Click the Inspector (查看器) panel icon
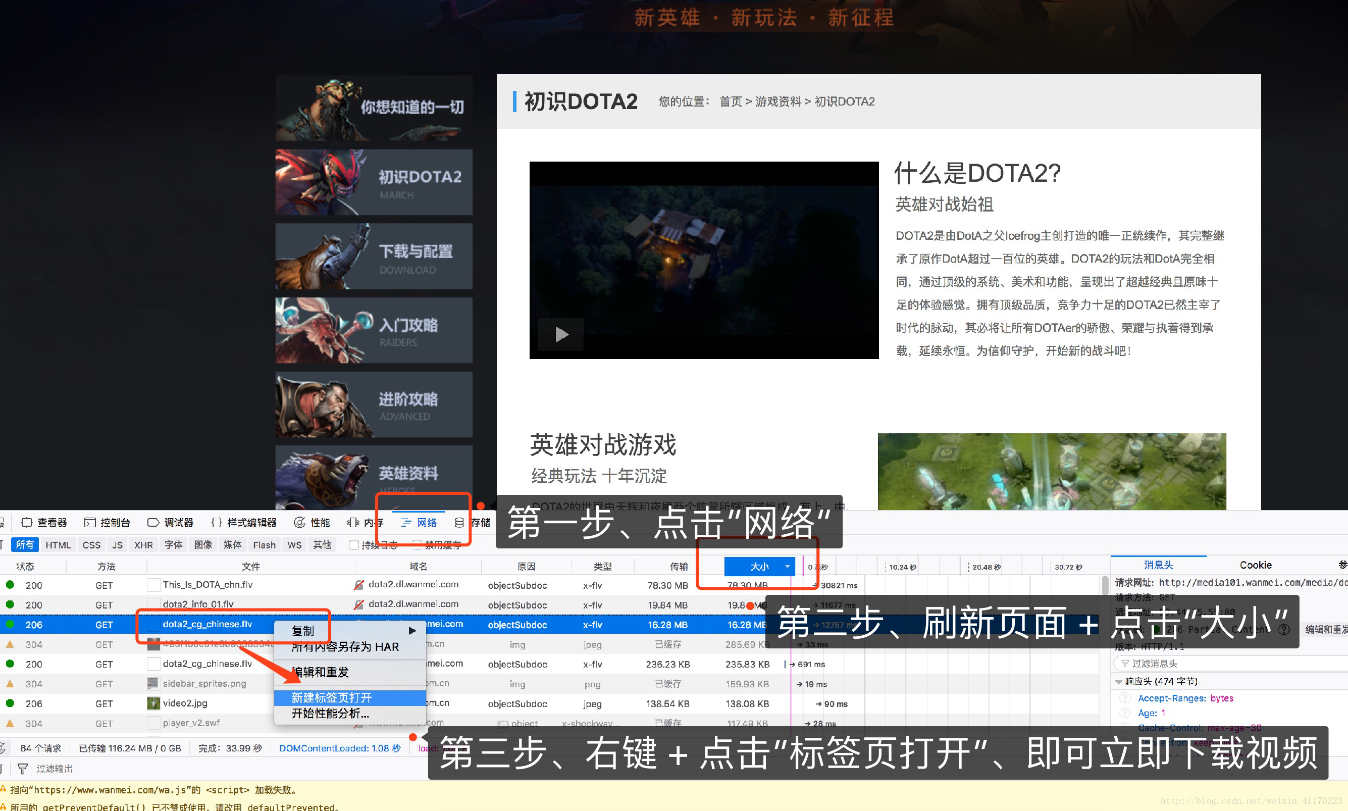Image resolution: width=1348 pixels, height=811 pixels. tap(26, 523)
